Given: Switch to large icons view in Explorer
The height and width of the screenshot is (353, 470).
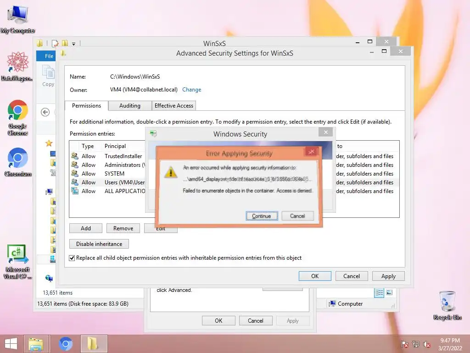Looking at the screenshot, I should click(x=389, y=292).
